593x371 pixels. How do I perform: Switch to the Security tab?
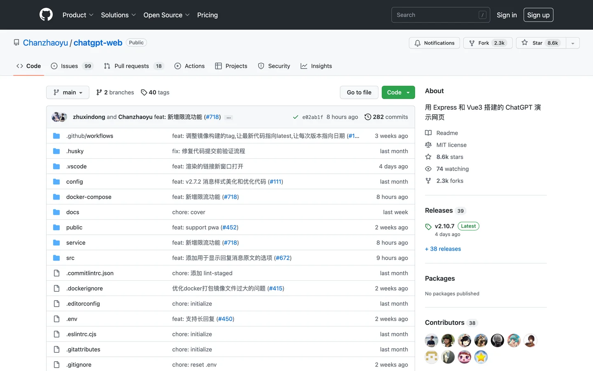274,66
